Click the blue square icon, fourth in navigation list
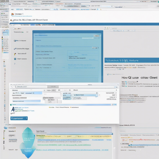Image resolution: width=159 pixels, height=159 pixels. (15, 59)
